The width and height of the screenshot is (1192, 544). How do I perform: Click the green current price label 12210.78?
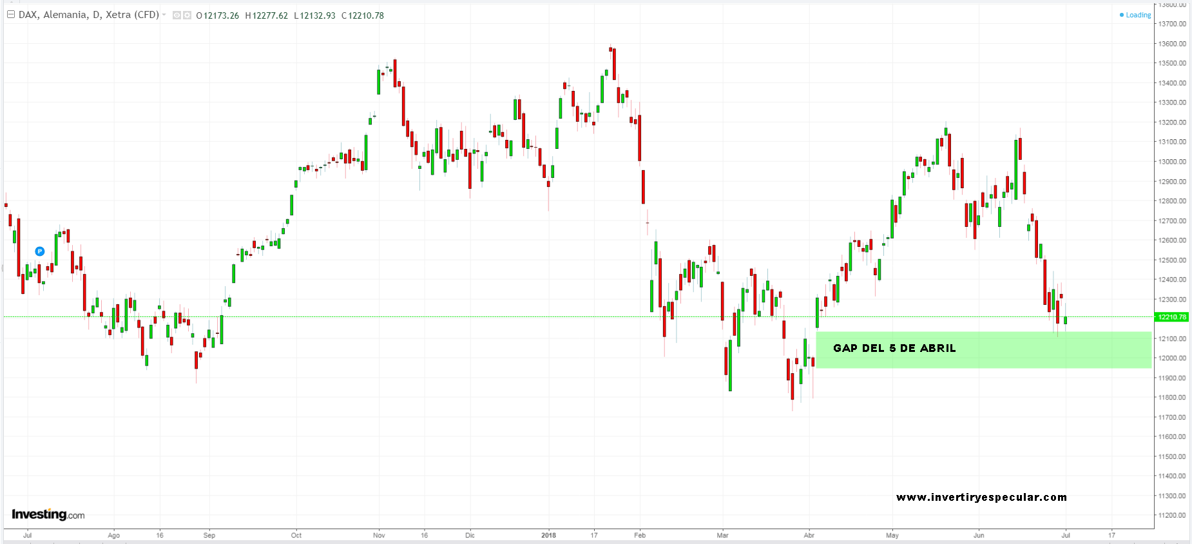1171,317
